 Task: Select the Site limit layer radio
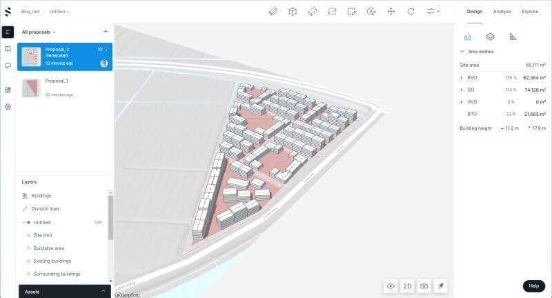pos(28,235)
